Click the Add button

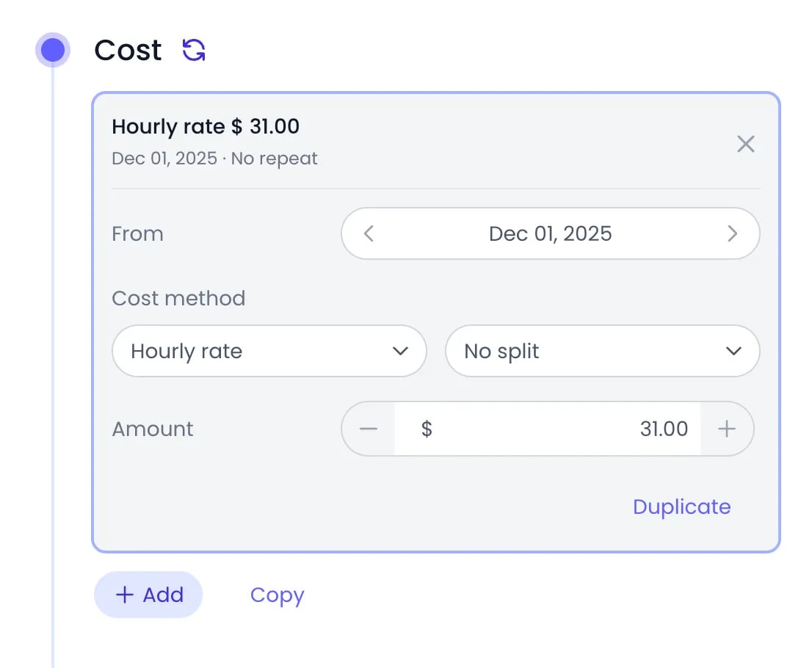point(148,595)
